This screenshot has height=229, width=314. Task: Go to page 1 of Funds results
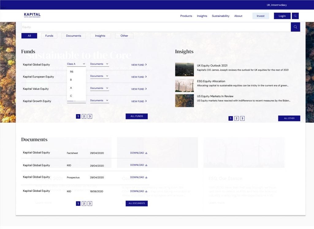tap(78, 116)
